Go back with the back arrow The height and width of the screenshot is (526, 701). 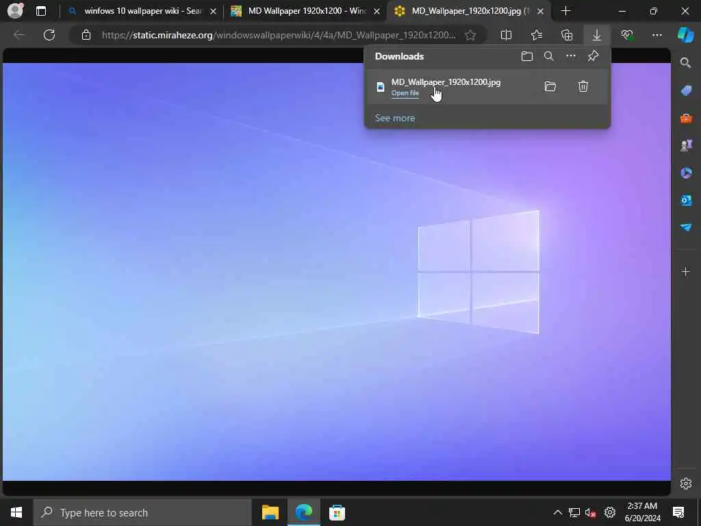(19, 35)
